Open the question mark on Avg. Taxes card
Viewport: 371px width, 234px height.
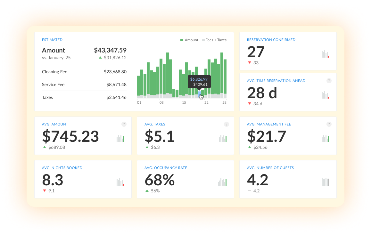[227, 124]
